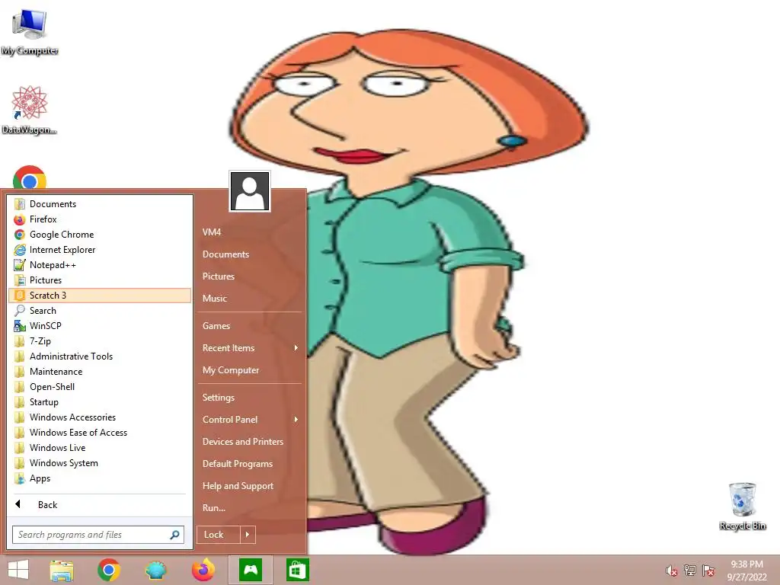
Task: Launch WinSCP from programs list
Action: point(100,326)
